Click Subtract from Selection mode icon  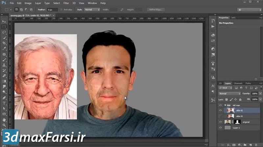click(26, 10)
